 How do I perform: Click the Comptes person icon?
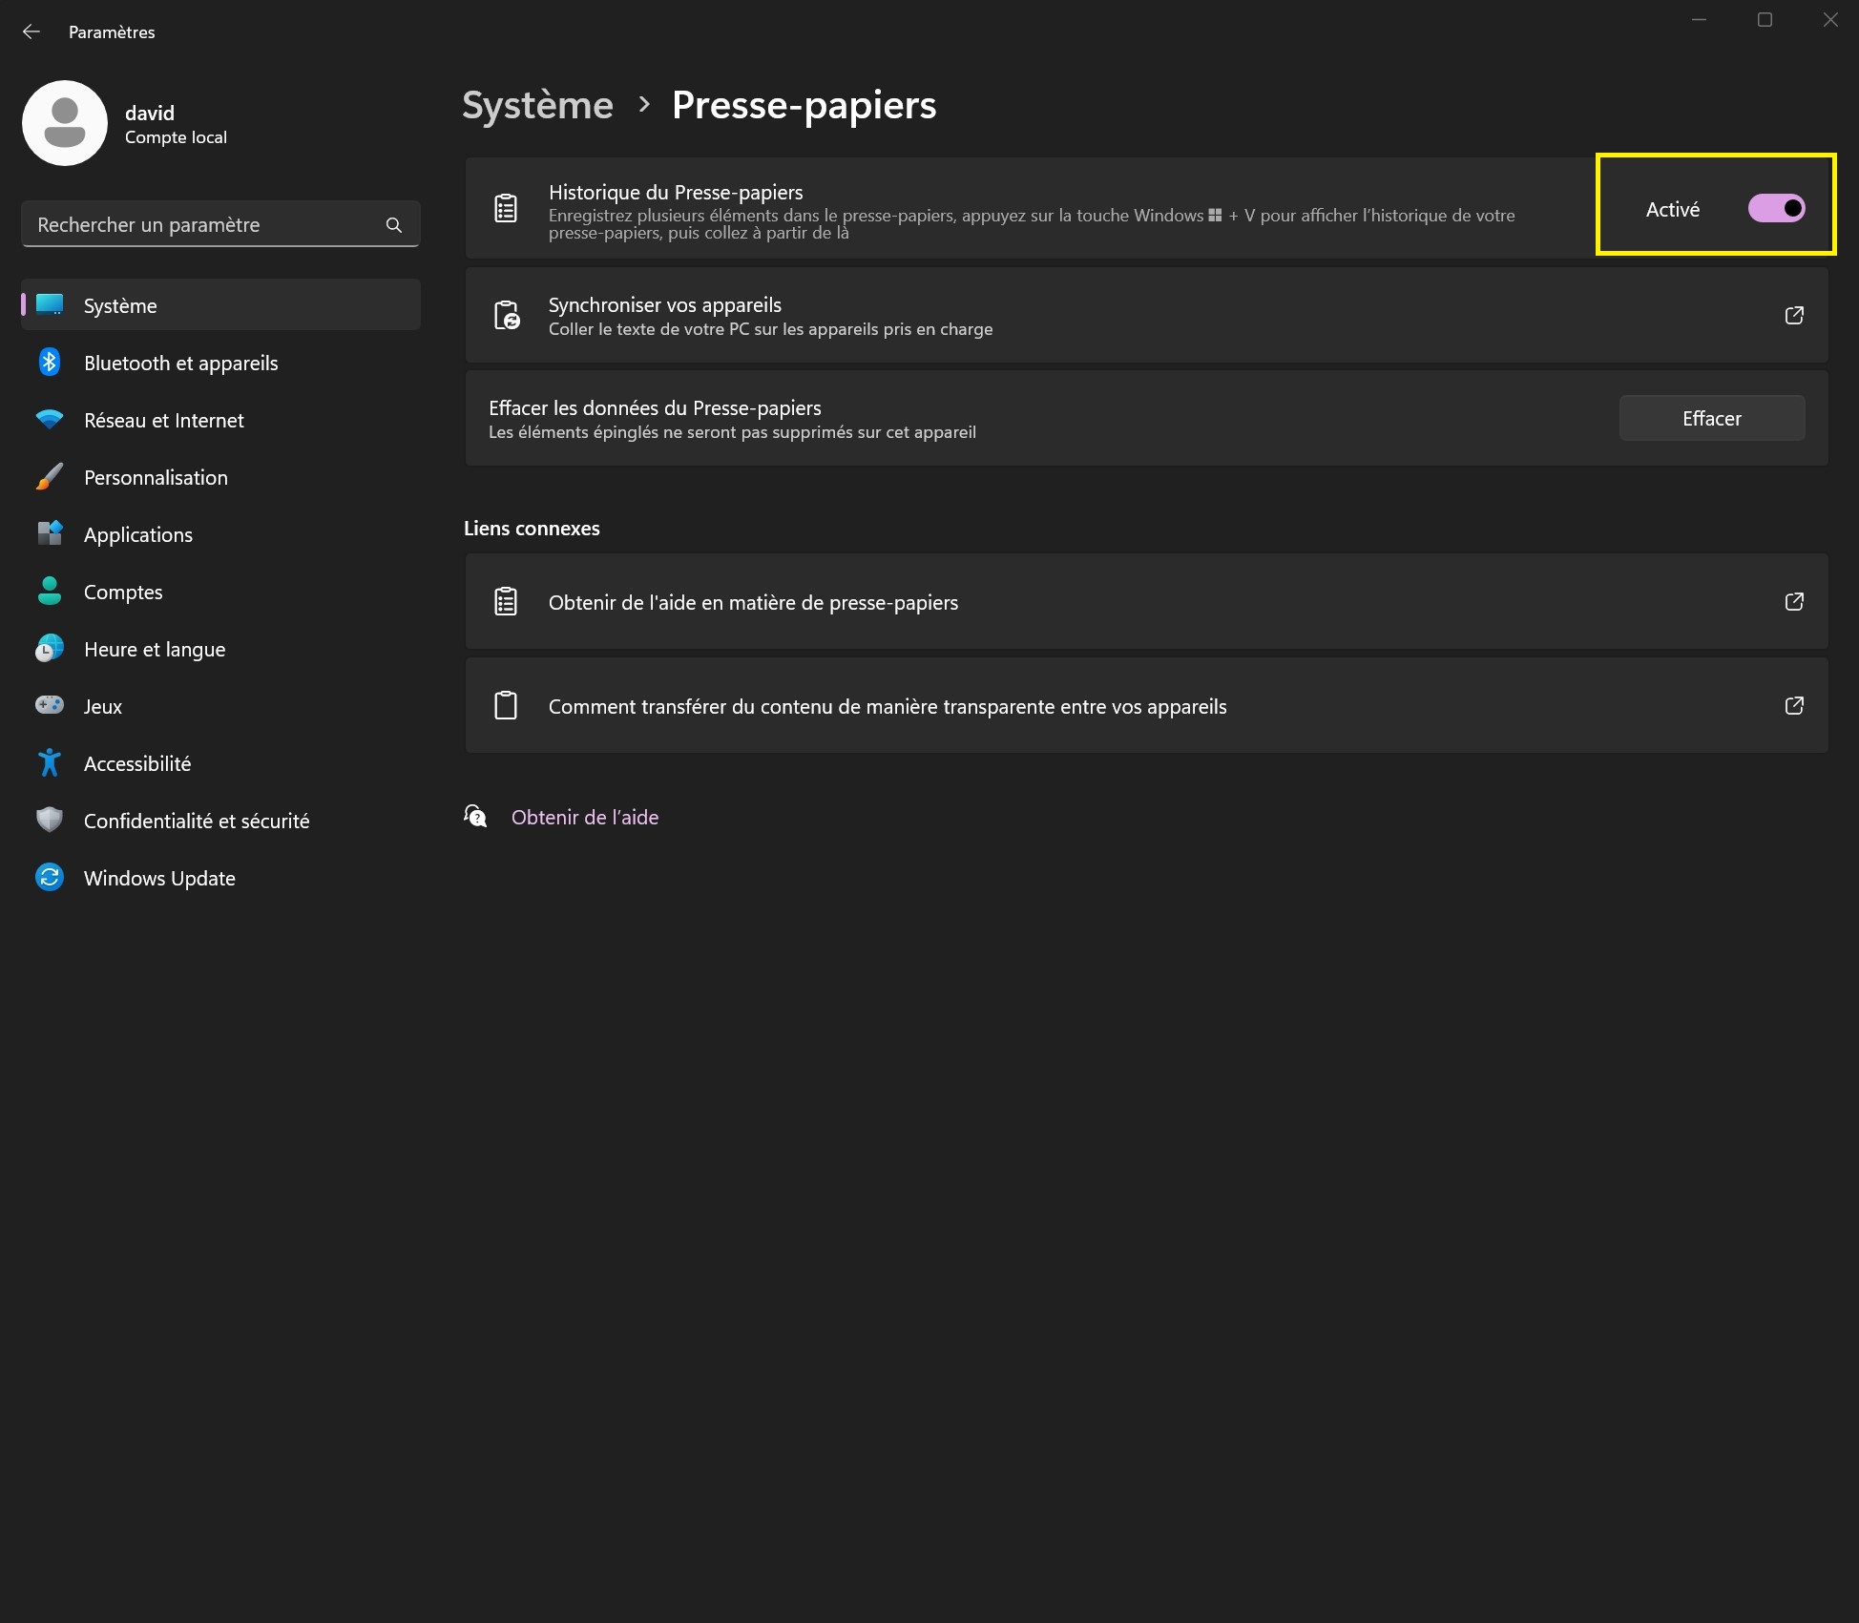[x=50, y=592]
